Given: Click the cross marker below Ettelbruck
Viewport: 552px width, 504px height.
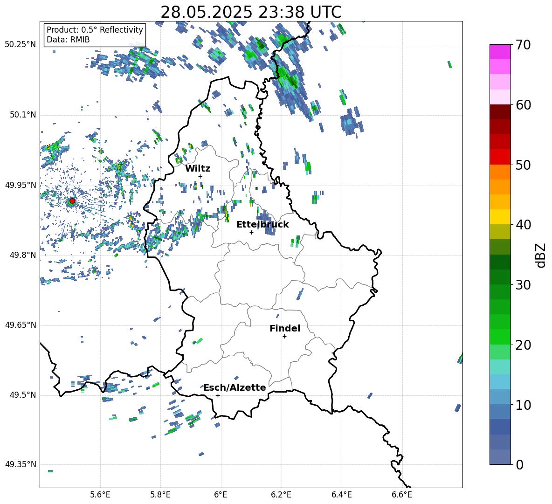Looking at the screenshot, I should (x=251, y=232).
